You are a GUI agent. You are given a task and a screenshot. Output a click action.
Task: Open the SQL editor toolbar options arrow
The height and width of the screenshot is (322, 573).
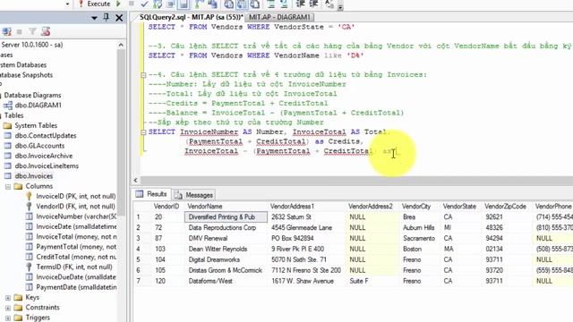coord(340,6)
